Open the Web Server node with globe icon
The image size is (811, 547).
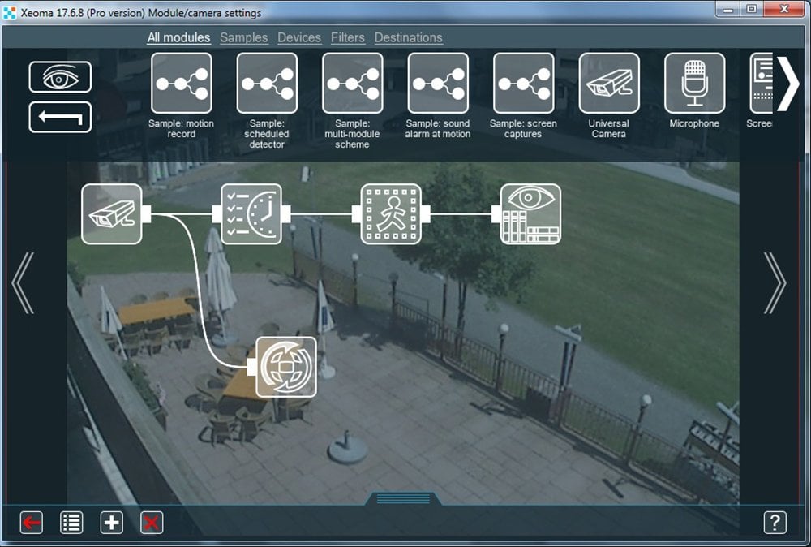pos(286,367)
